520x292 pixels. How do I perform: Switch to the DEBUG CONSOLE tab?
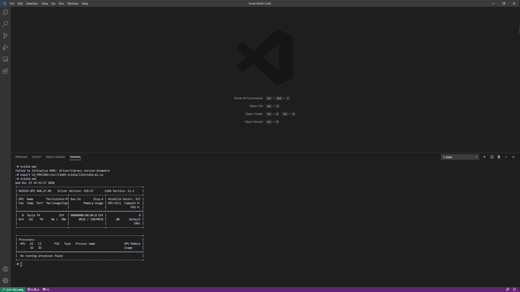(55, 157)
